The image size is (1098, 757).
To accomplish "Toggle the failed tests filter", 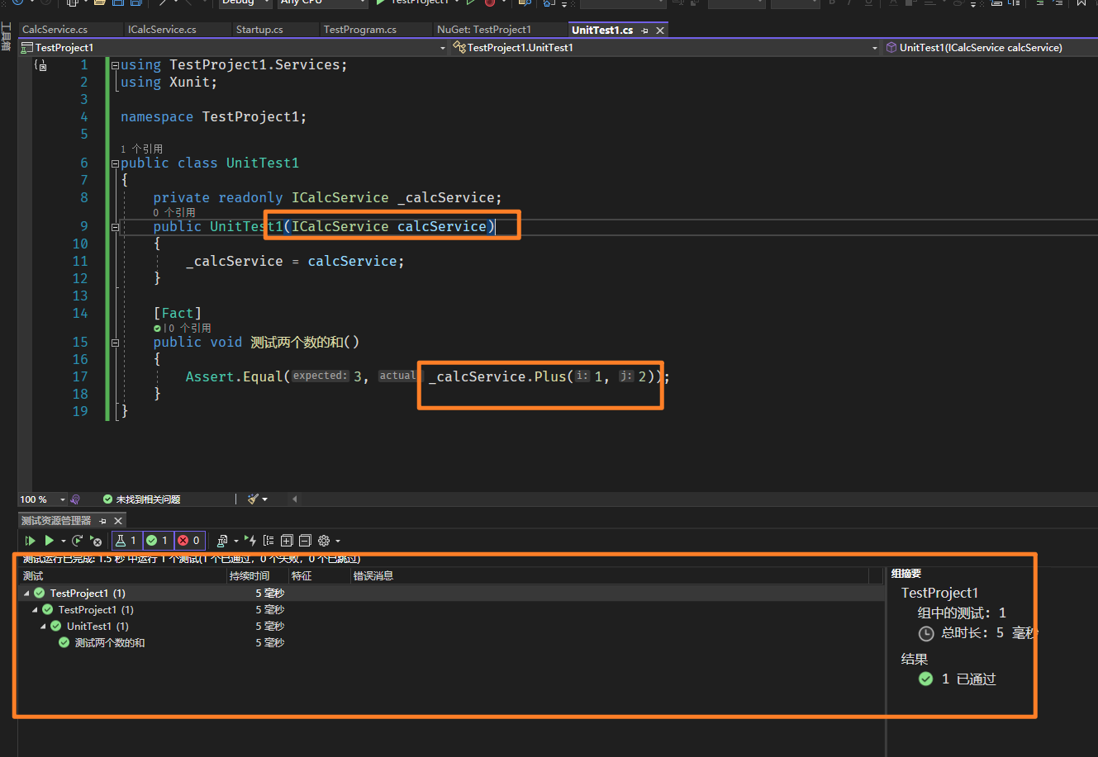I will 189,541.
